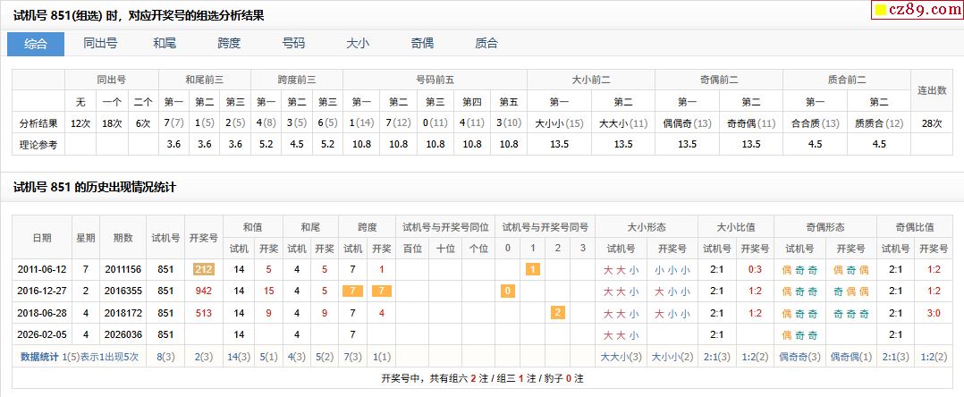Select the 质合 tab
This screenshot has height=397, width=964.
point(486,43)
